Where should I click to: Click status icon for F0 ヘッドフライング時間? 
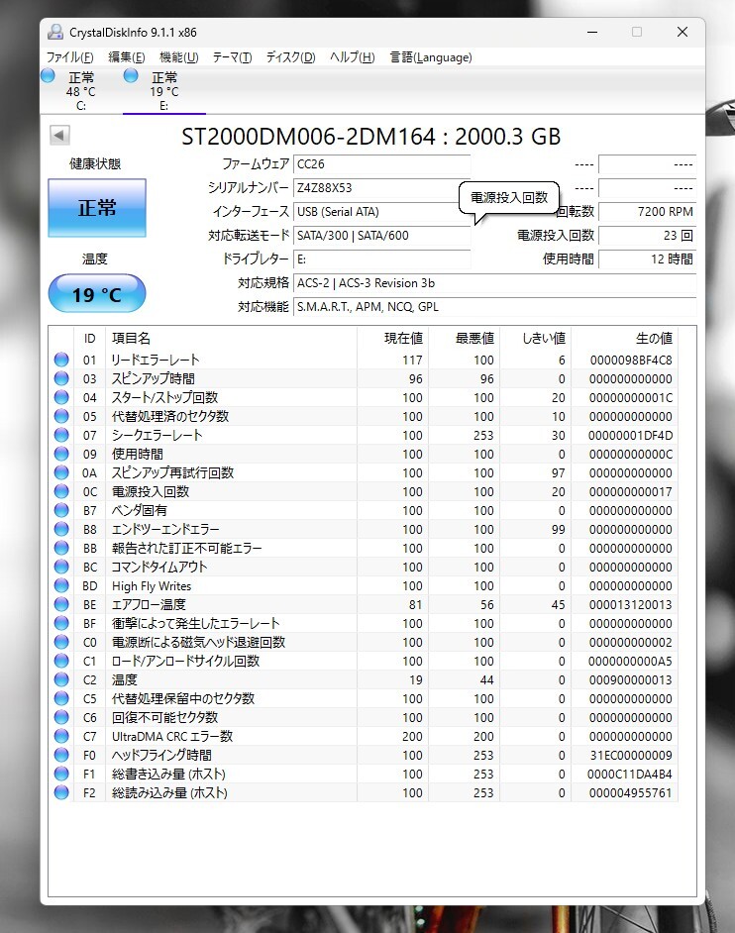coord(61,755)
